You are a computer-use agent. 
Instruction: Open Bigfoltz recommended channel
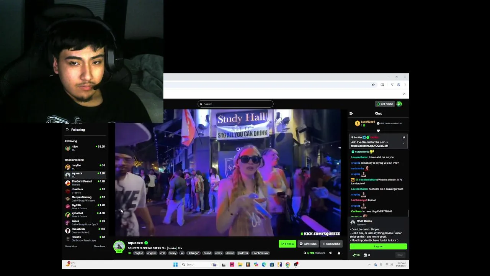coord(85,207)
